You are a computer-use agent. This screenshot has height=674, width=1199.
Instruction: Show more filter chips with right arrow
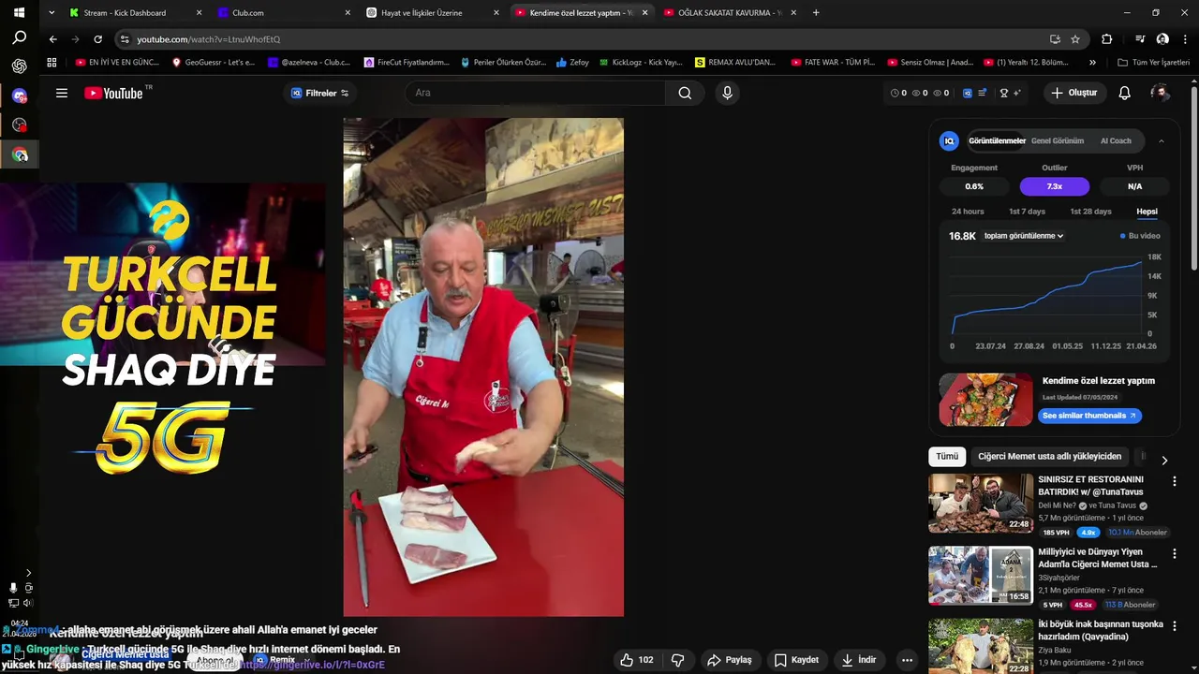coord(1164,460)
